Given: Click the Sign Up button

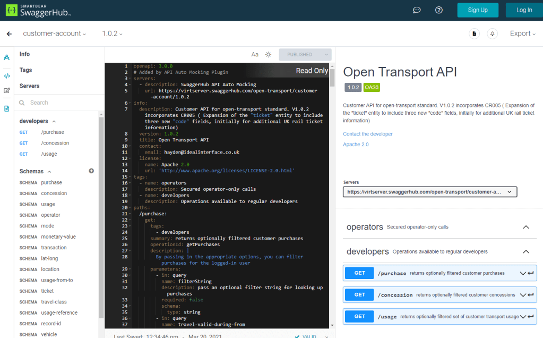Looking at the screenshot, I should [x=478, y=10].
